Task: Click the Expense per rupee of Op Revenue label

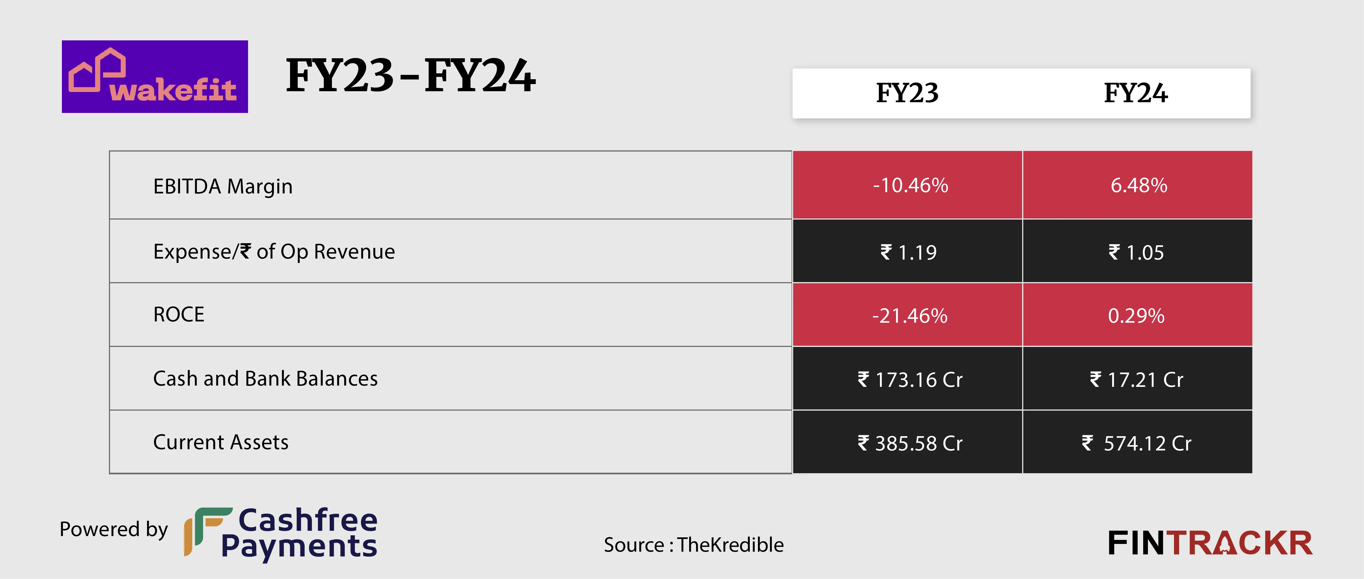Action: tap(274, 251)
